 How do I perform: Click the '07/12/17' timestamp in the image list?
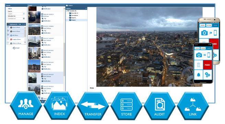(48, 26)
